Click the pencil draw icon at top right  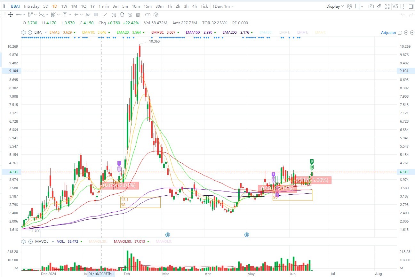(379, 6)
